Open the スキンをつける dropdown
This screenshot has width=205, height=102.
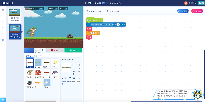pyautogui.click(x=95, y=11)
